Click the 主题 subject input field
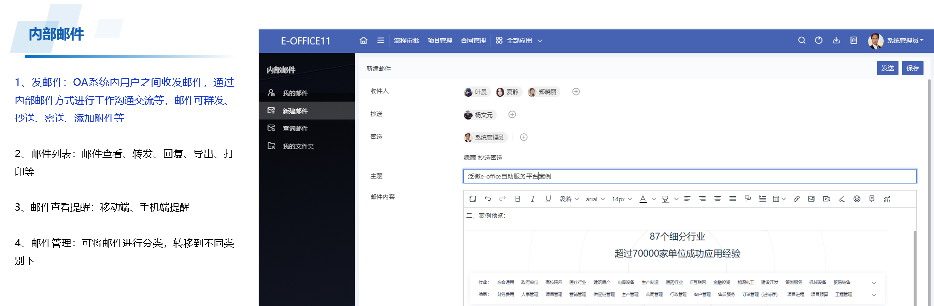The image size is (934, 306). point(690,176)
